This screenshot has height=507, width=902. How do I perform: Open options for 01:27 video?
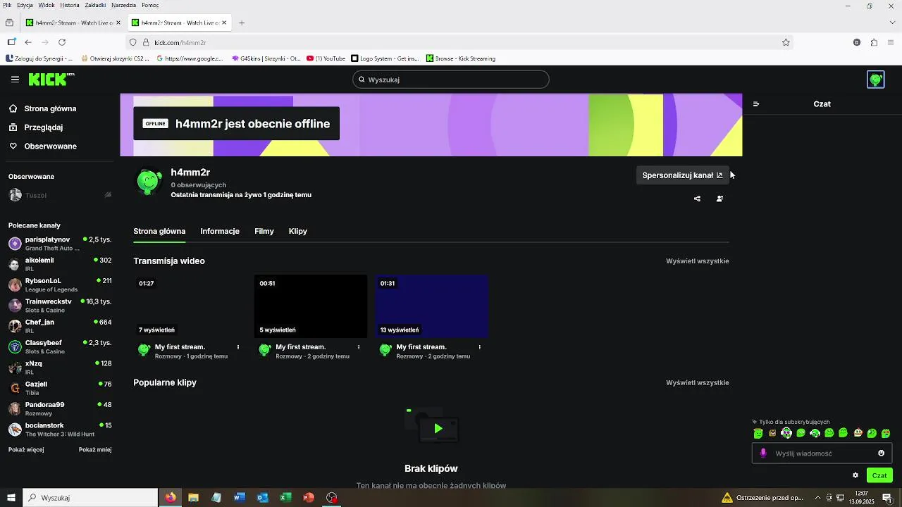pyautogui.click(x=238, y=347)
